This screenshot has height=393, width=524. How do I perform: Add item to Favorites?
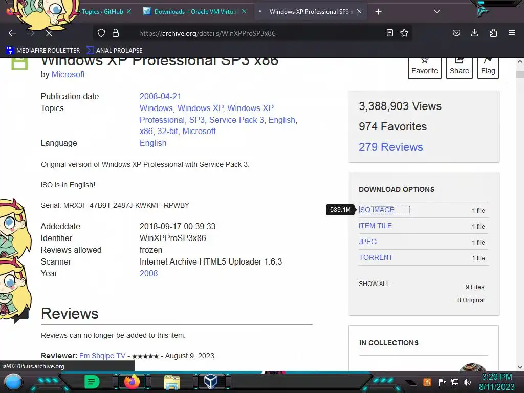(424, 68)
